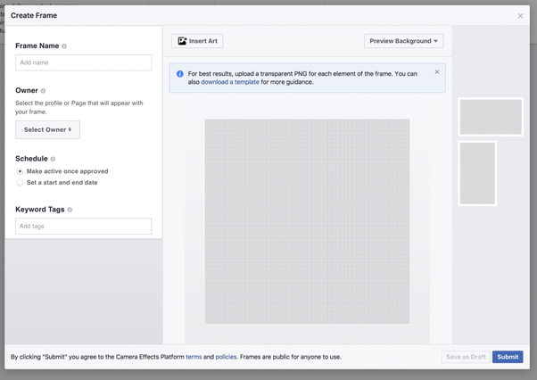Click the Insert Art button
The image size is (537, 380).
coord(197,41)
